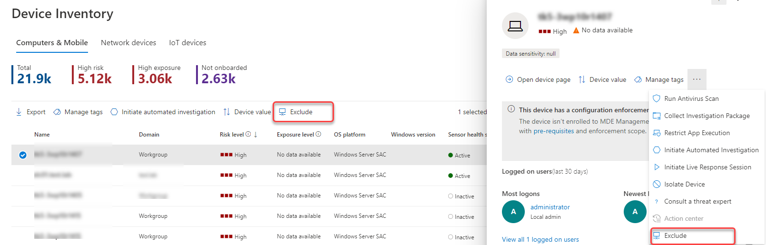Click the Consult a threat expert question icon

coord(657,201)
